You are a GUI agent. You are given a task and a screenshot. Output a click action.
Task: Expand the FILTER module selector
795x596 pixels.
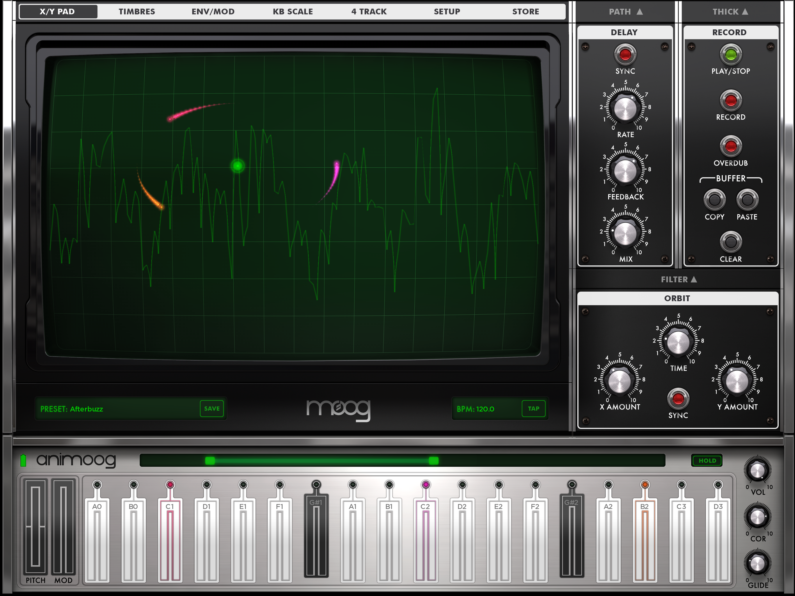(679, 279)
